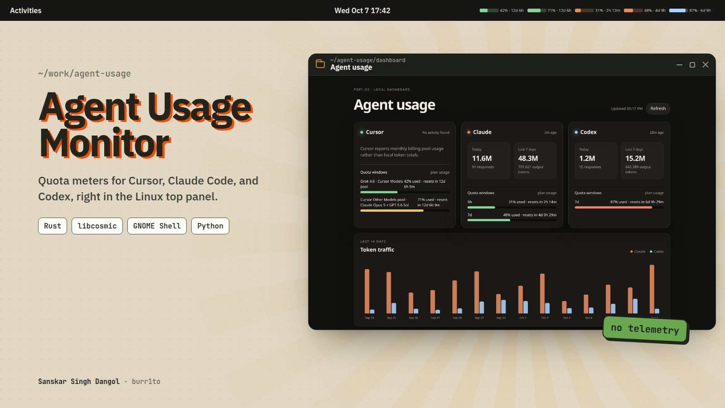Click the GNOME Shell tag

(157, 226)
